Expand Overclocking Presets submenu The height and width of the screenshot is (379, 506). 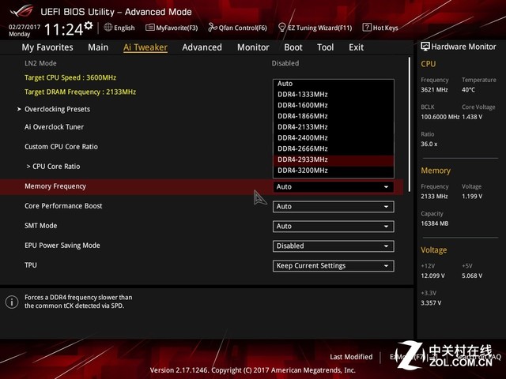coord(57,109)
